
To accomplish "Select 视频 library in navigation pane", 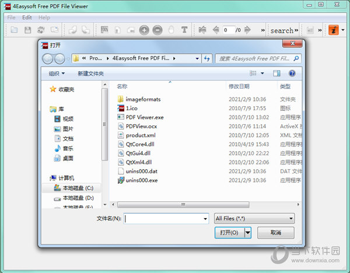I will click(x=64, y=119).
